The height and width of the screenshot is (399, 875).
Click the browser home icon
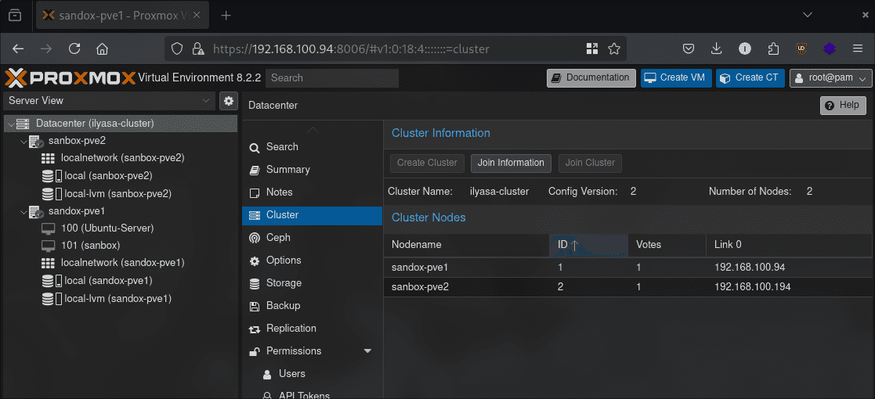102,49
